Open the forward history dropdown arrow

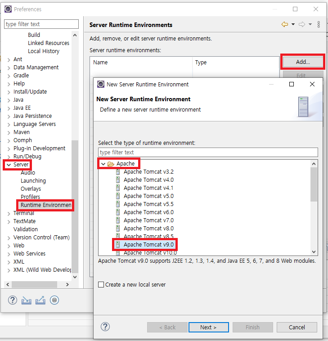pyautogui.click(x=310, y=24)
